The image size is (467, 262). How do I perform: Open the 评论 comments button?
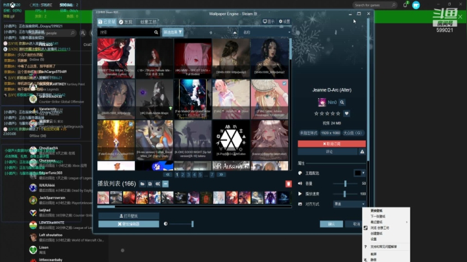(328, 152)
